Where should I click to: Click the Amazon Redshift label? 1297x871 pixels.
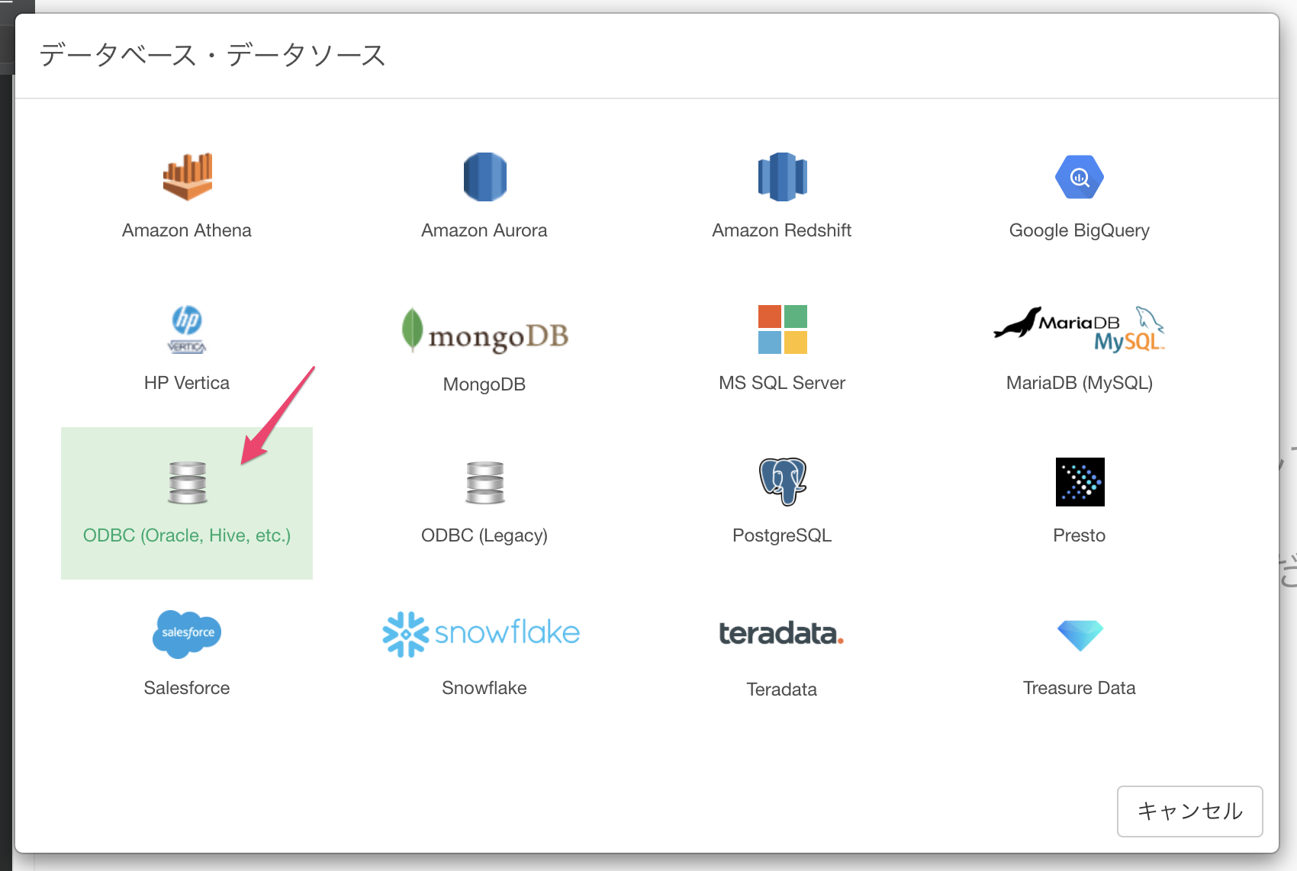point(782,230)
